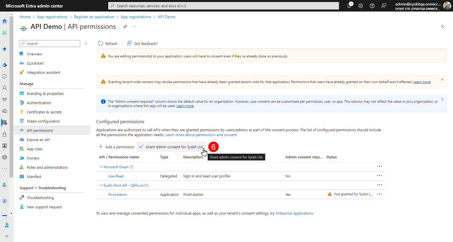Go to the Home icon in the left rail
The image size is (453, 242).
tap(5, 21)
